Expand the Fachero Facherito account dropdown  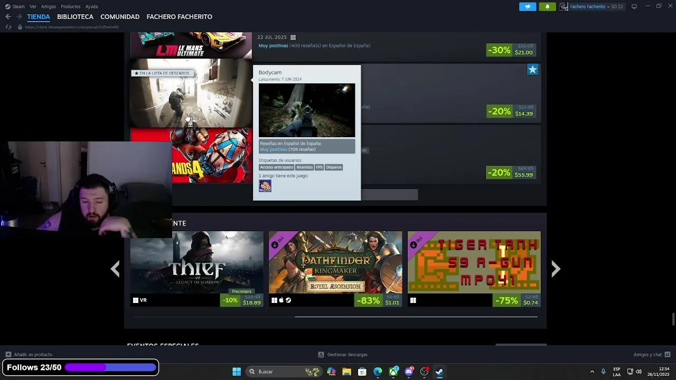coord(589,6)
